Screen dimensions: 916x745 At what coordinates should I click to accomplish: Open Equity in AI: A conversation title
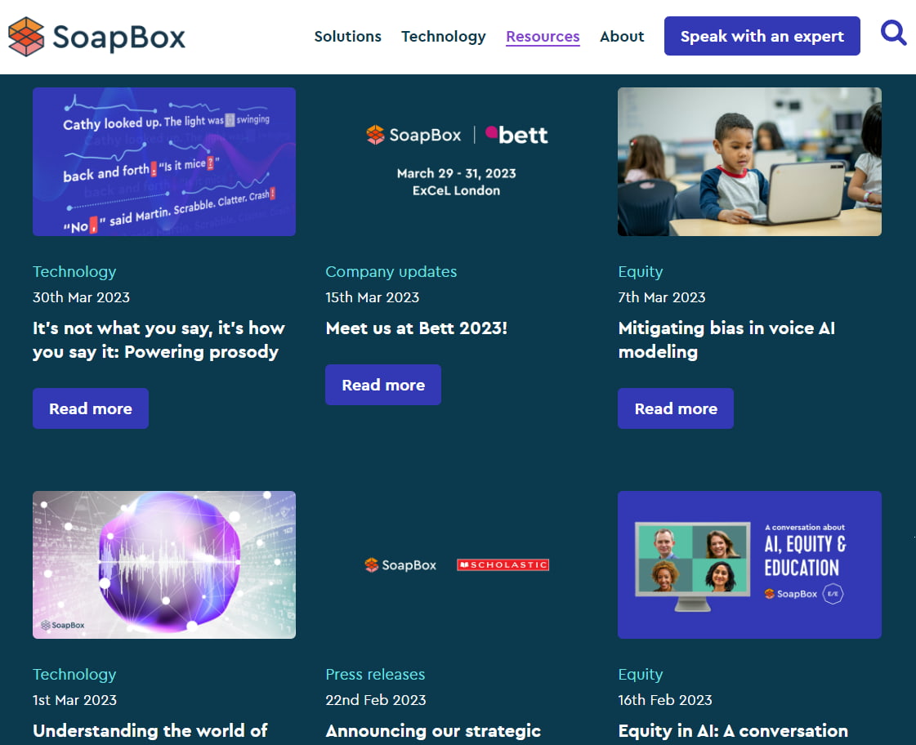click(733, 731)
